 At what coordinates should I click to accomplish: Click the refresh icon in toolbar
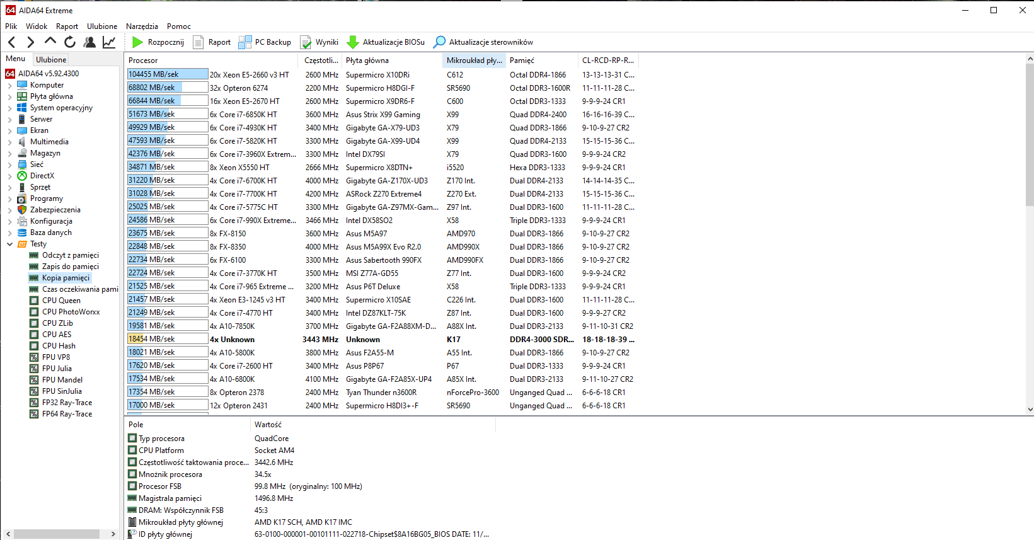coord(70,42)
